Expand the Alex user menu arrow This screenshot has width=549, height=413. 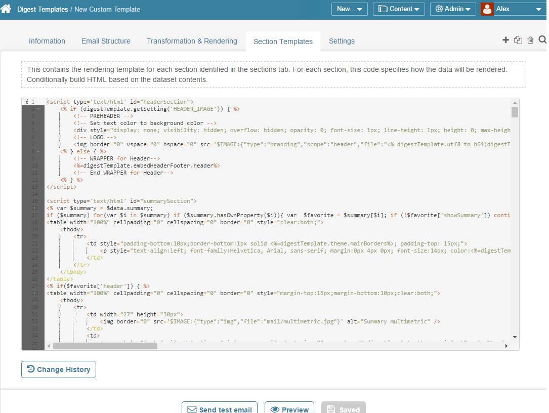(538, 9)
